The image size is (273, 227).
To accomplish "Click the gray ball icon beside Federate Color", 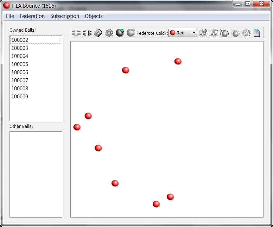I will pos(131,33).
